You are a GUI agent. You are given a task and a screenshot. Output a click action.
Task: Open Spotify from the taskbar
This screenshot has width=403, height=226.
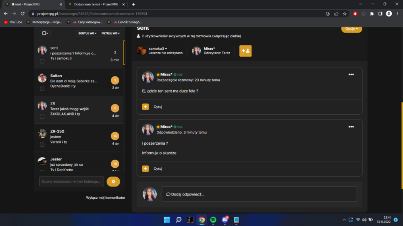(213, 220)
